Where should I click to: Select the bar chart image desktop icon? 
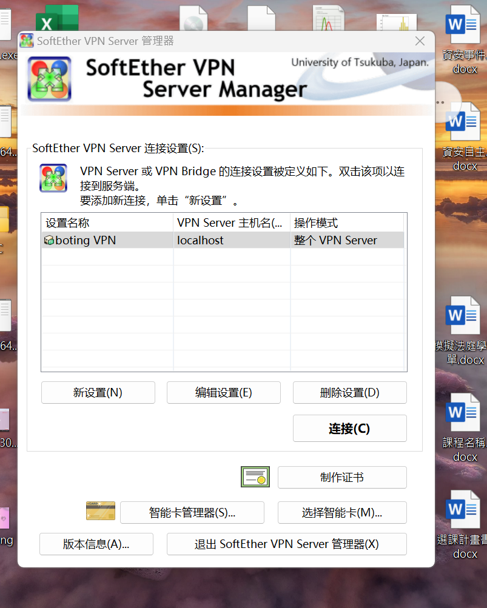[x=397, y=22]
